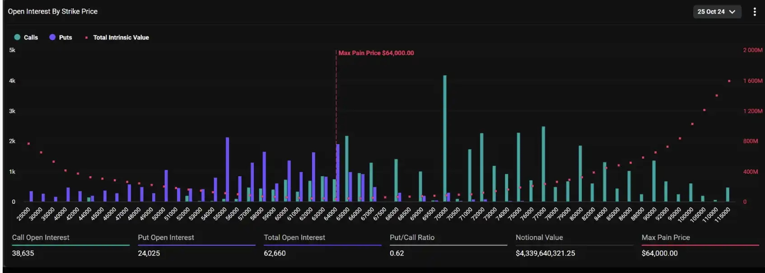This screenshot has height=273, width=765.
Task: Click the Put/Call Ratio stat
Action: (412, 237)
